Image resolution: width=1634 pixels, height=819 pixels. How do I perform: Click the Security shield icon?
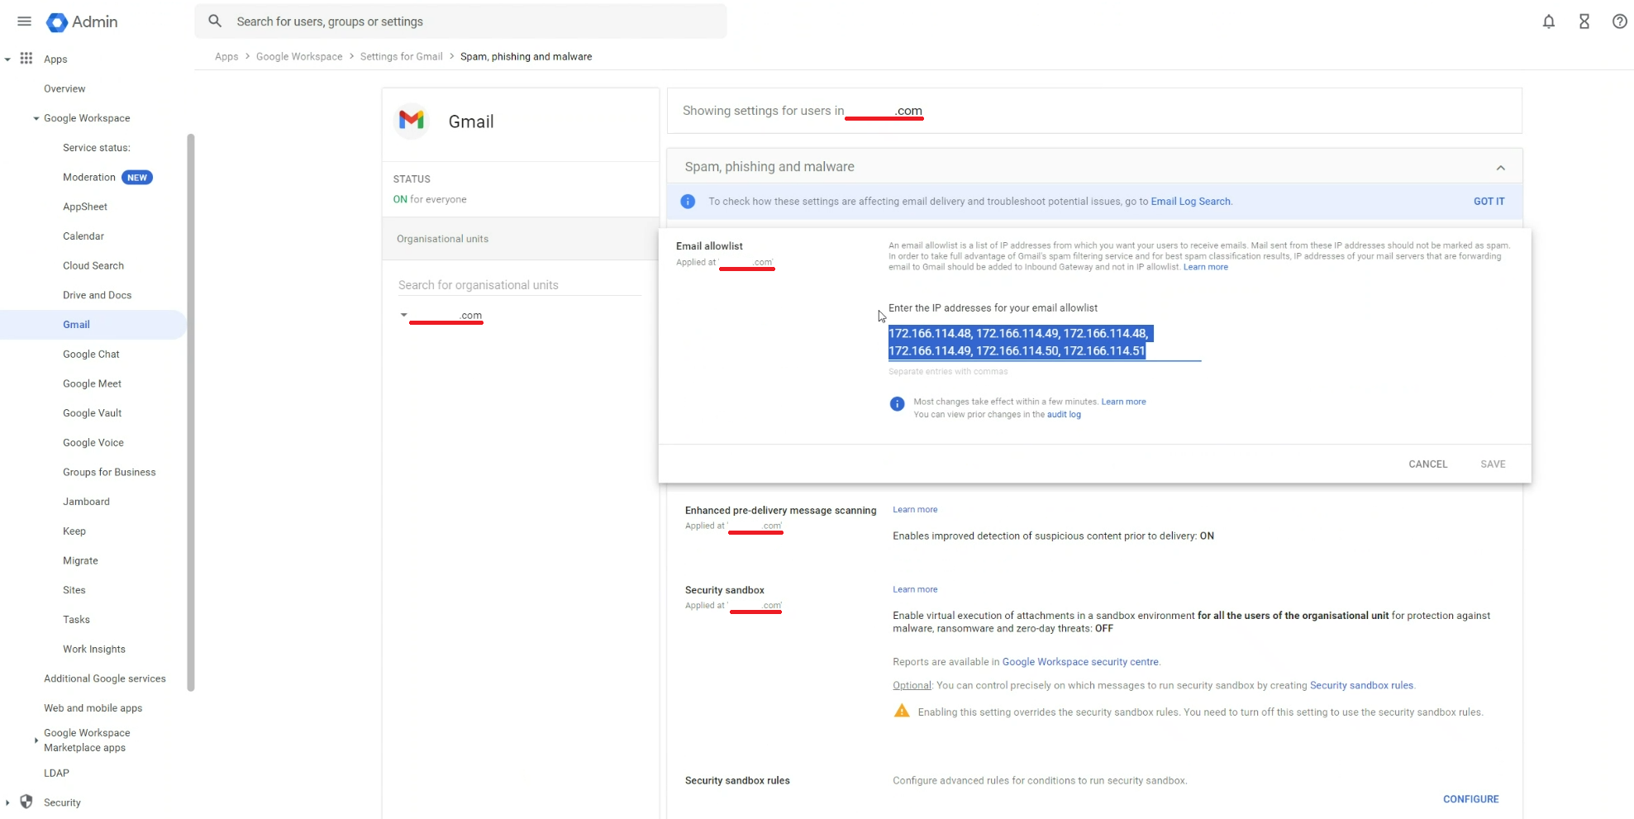pyautogui.click(x=26, y=802)
